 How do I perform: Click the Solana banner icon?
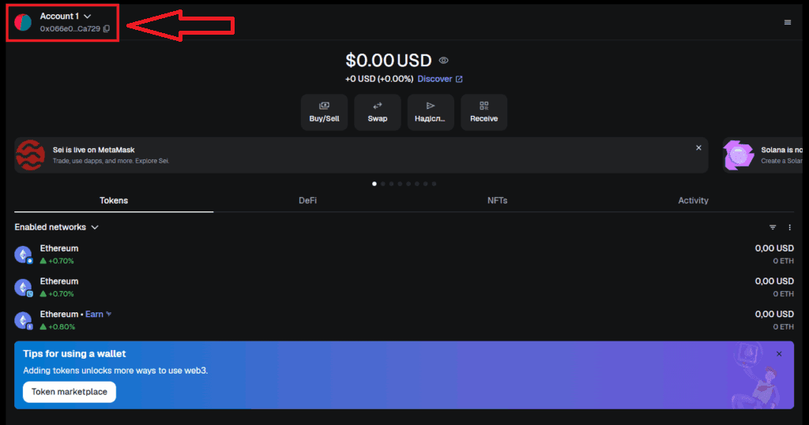(x=739, y=155)
